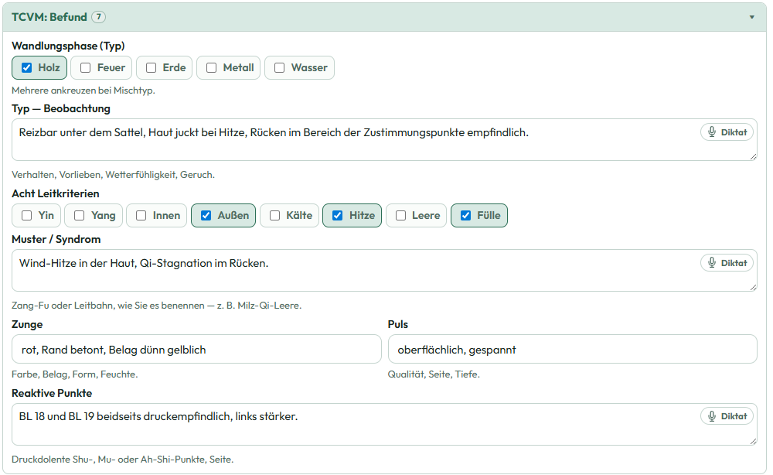773x475 pixels.
Task: Check the Yin Leitkriterium
Action: click(27, 216)
